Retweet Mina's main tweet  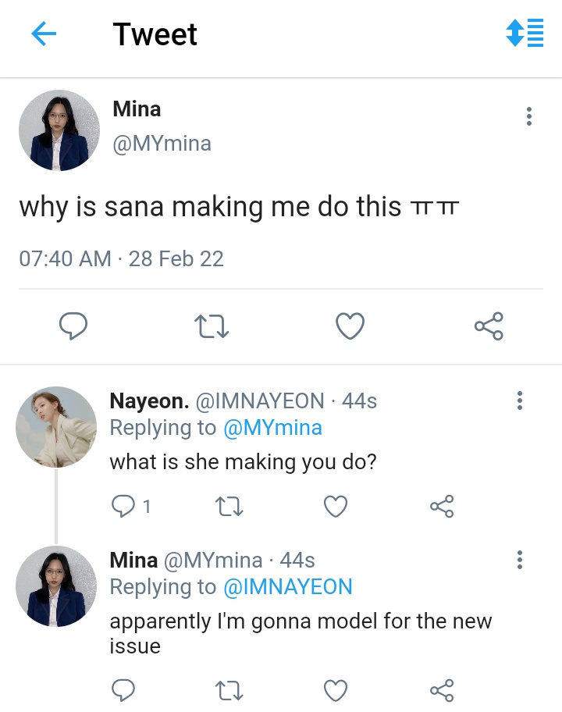click(x=212, y=327)
